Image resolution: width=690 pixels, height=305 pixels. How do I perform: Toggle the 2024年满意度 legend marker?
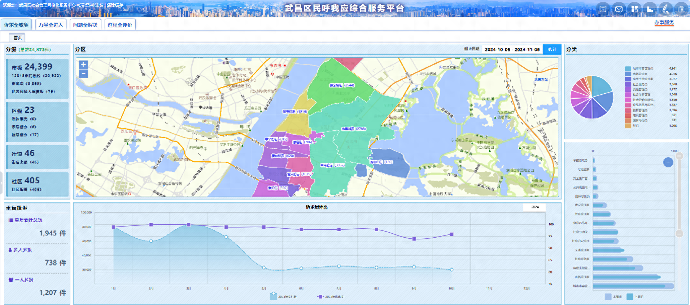pos(320,297)
